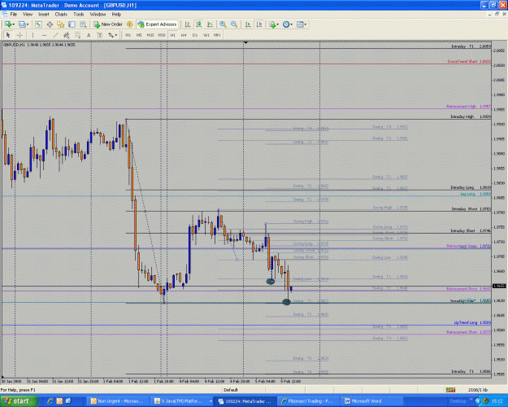Toggle chart Auto Scroll
The height and width of the screenshot is (407, 508).
(248, 24)
